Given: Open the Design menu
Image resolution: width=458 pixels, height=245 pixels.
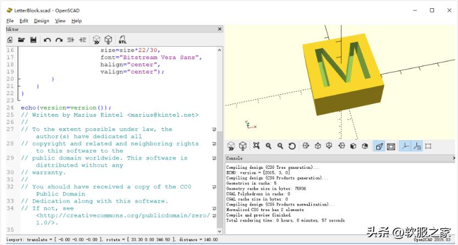Looking at the screenshot, I should point(41,21).
